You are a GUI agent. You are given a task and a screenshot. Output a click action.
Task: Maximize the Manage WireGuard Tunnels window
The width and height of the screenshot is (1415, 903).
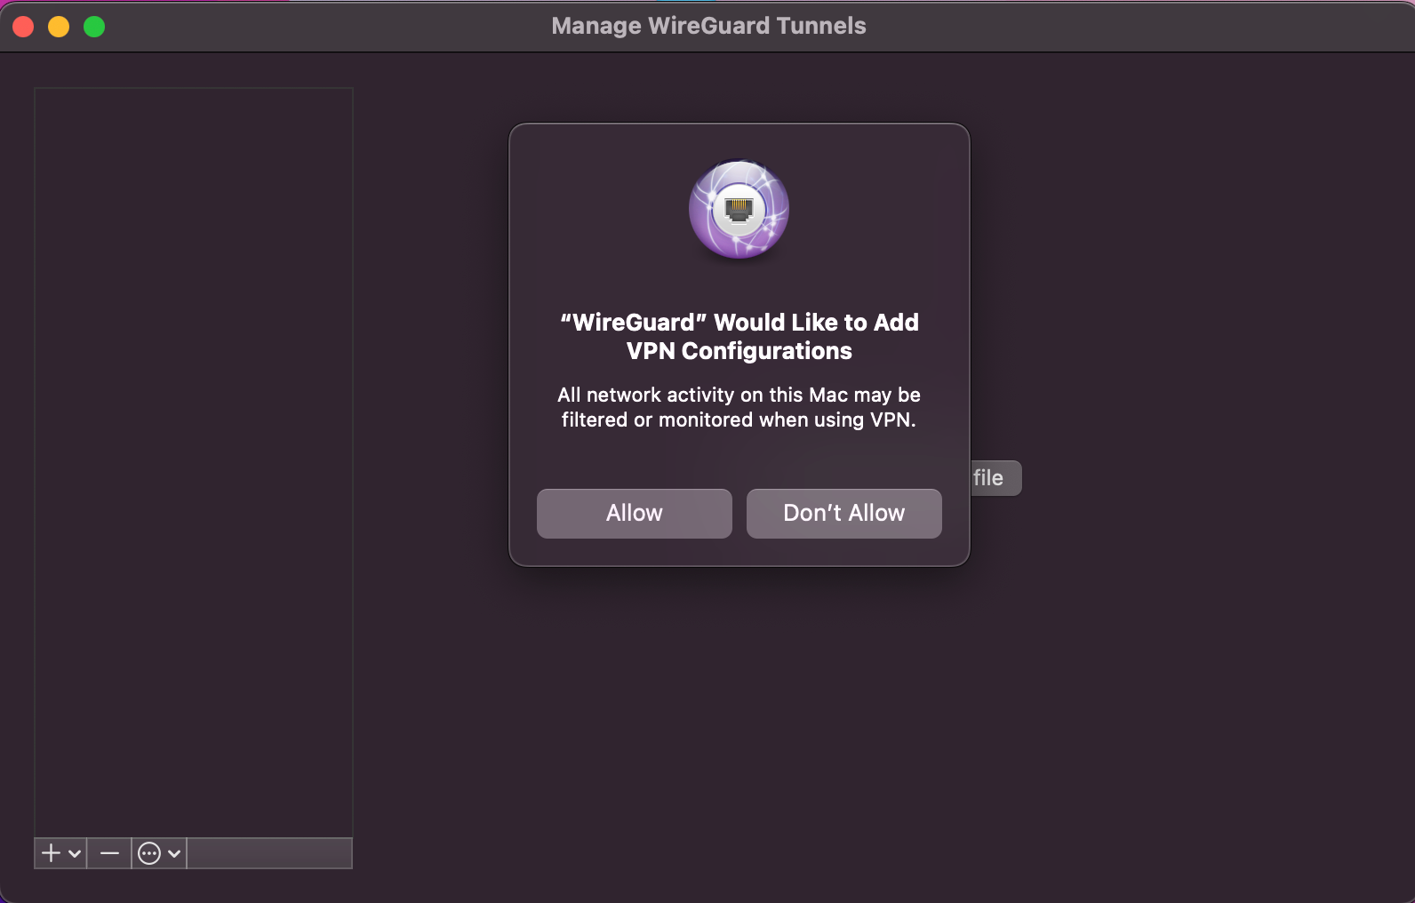[x=94, y=27]
